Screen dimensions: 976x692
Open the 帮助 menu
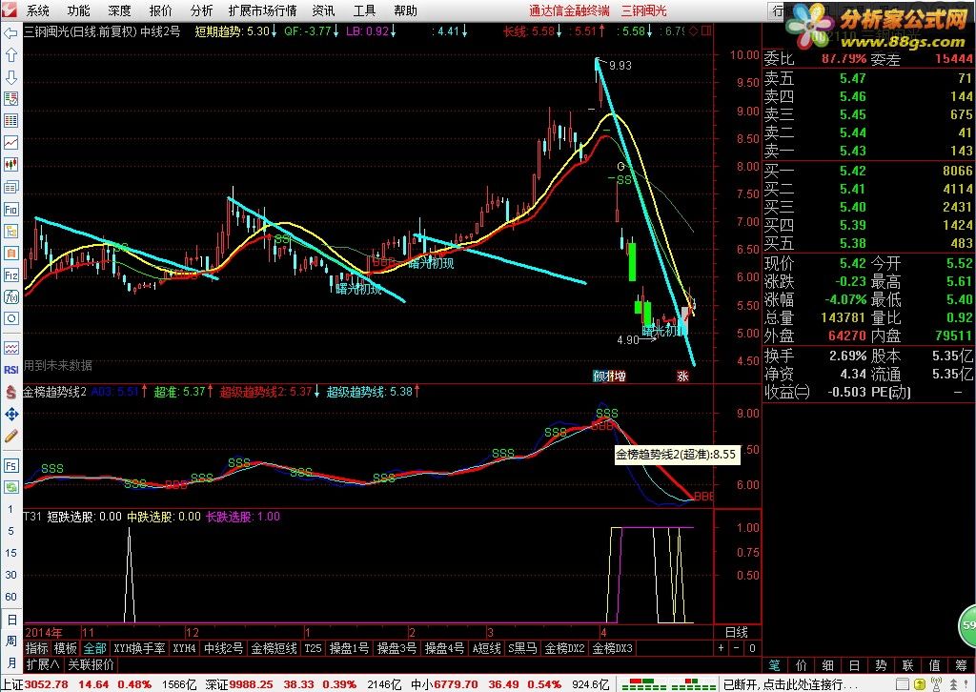(x=406, y=10)
